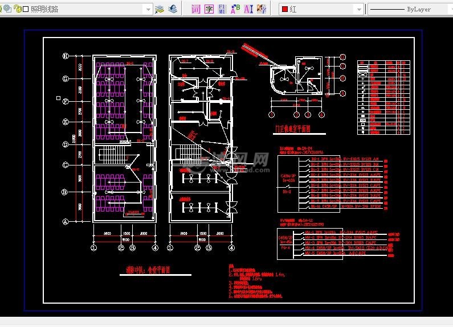The image size is (453, 327).
Task: Click the FI MI text tool icon
Action: pos(222,9)
